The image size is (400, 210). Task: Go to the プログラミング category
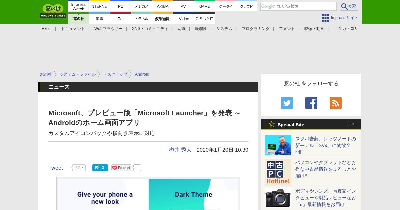click(x=256, y=29)
